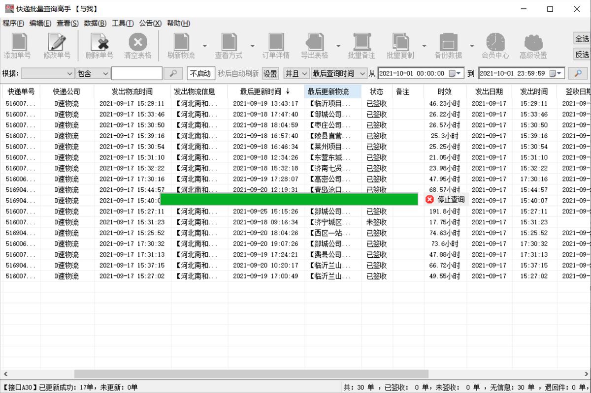
Task: Expand the 查看方式 dropdown arrow
Action: click(x=252, y=46)
